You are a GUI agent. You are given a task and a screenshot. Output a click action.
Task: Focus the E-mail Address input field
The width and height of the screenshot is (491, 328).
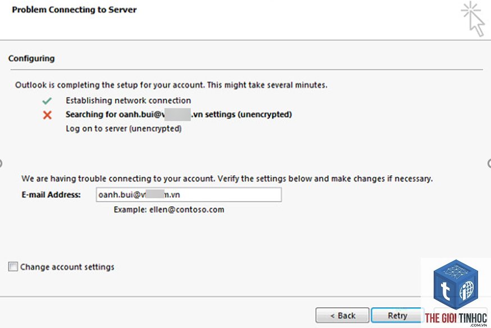189,195
